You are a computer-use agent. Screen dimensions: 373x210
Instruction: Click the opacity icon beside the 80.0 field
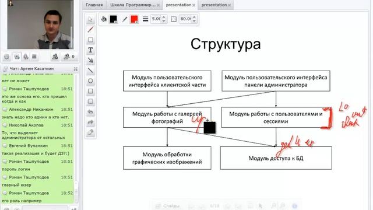[174, 19]
